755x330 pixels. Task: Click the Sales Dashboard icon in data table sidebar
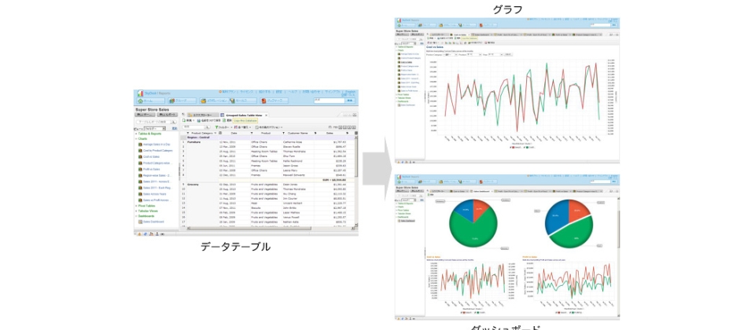140,222
